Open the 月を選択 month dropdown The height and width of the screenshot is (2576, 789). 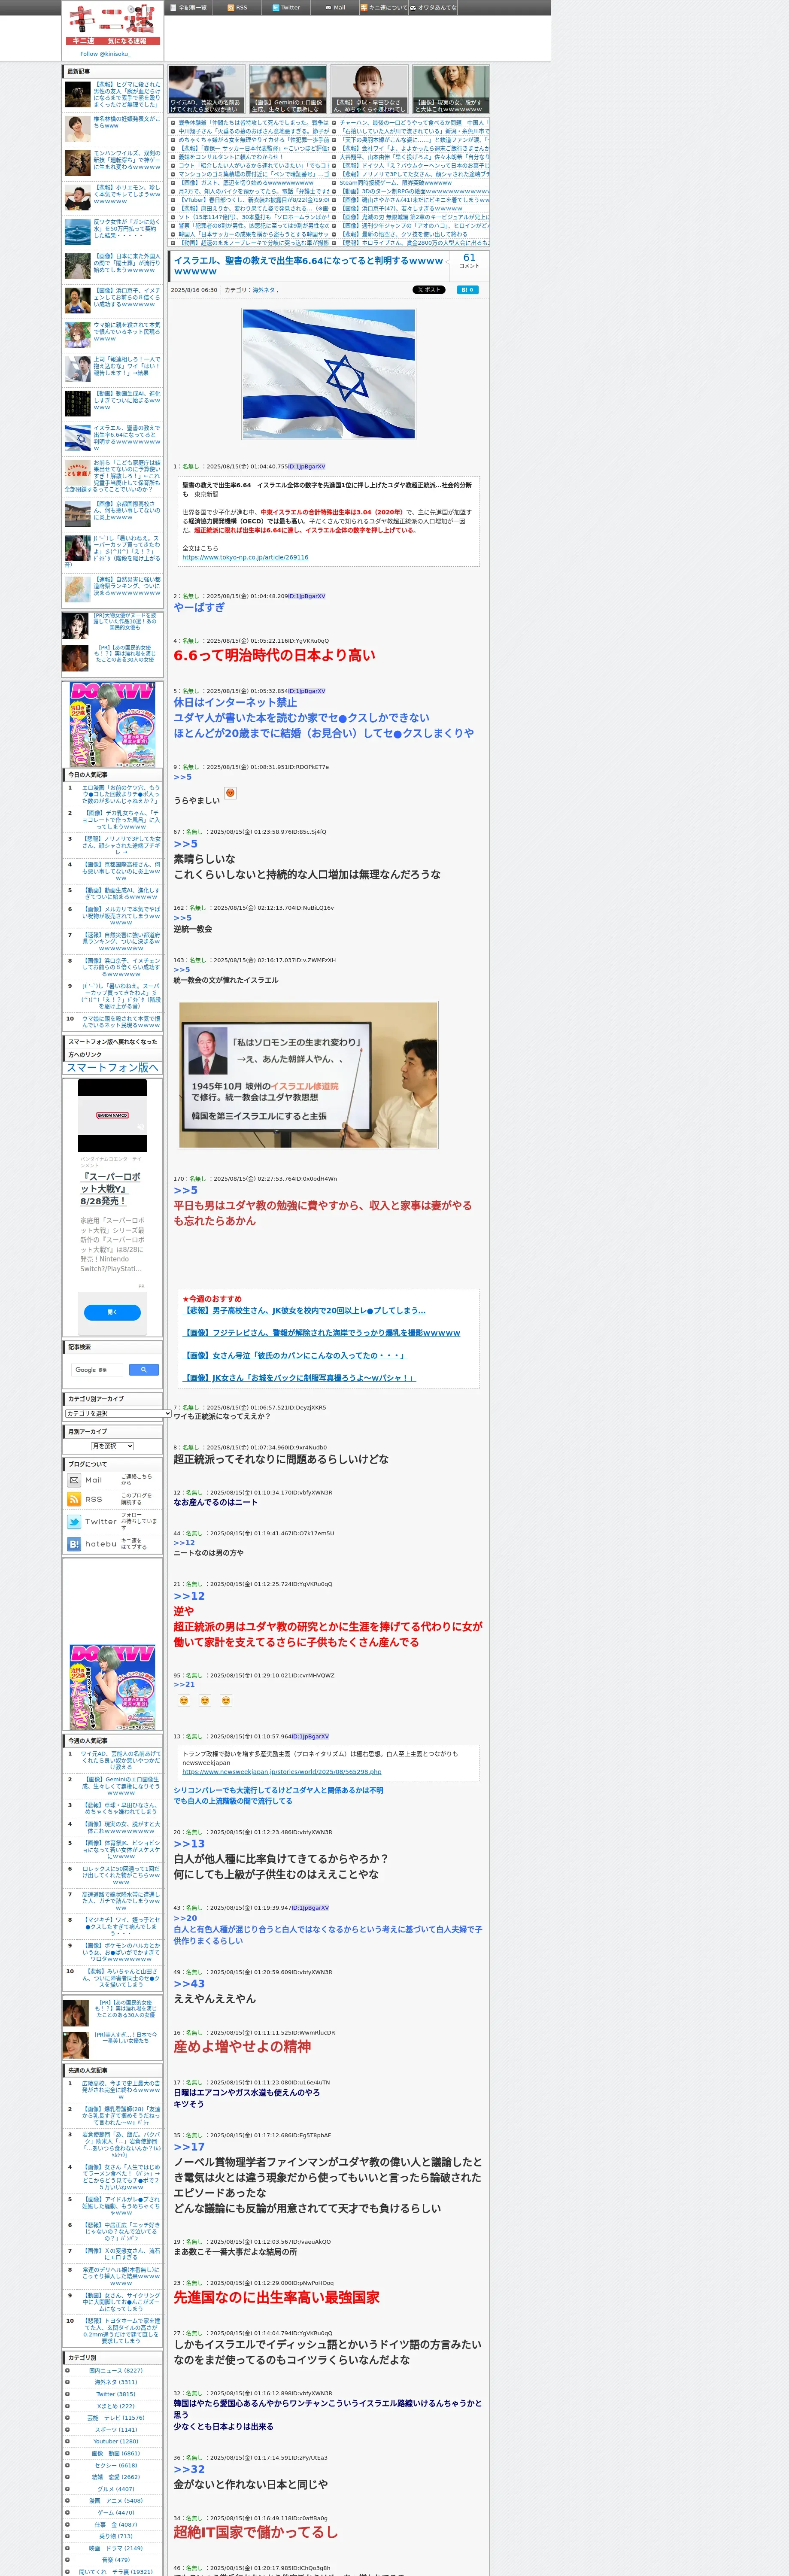[112, 1446]
